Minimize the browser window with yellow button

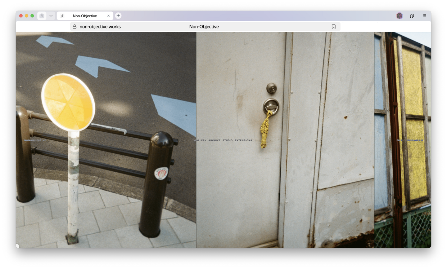point(27,16)
